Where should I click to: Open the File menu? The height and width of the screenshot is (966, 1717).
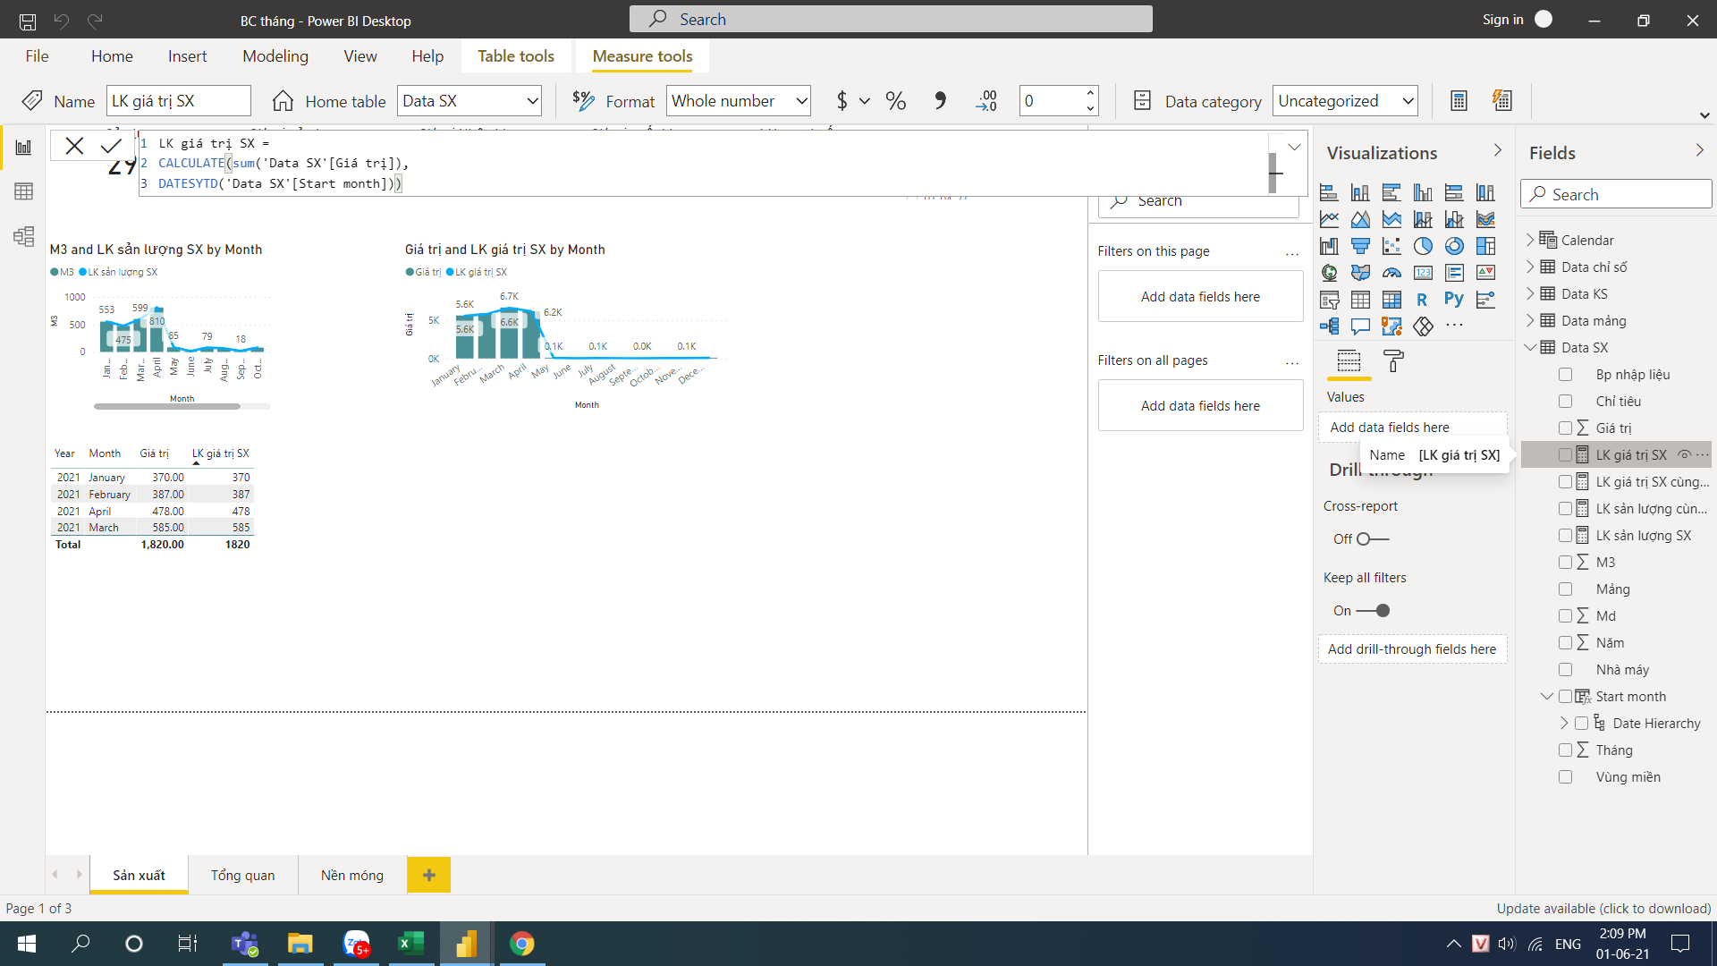click(x=38, y=56)
